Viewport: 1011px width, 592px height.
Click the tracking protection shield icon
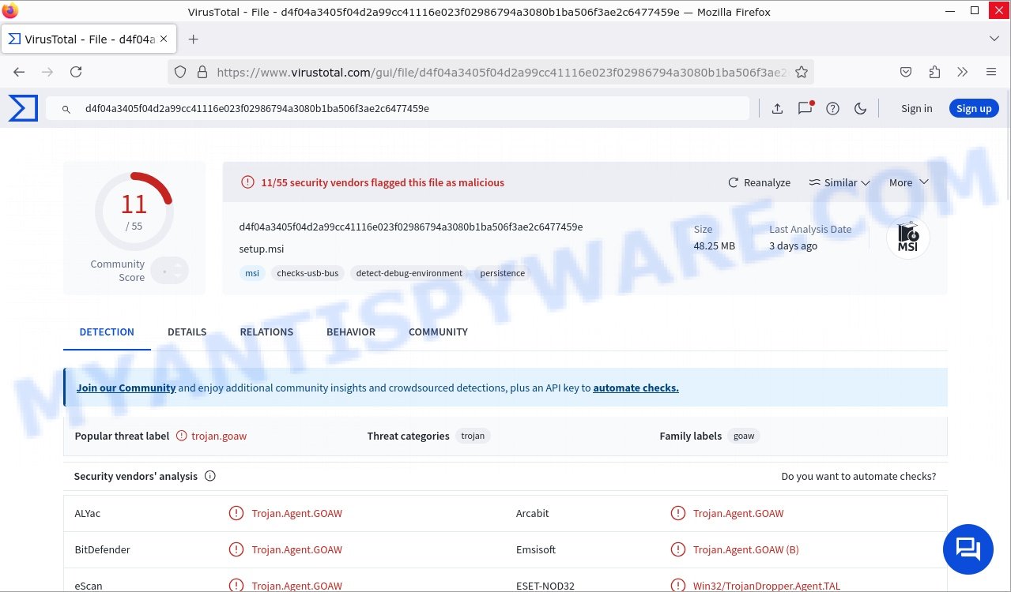180,72
